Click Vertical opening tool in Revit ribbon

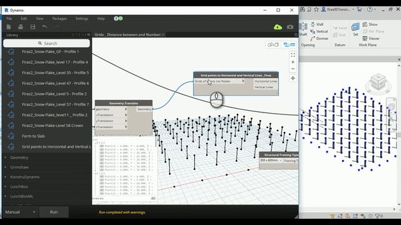319,31
